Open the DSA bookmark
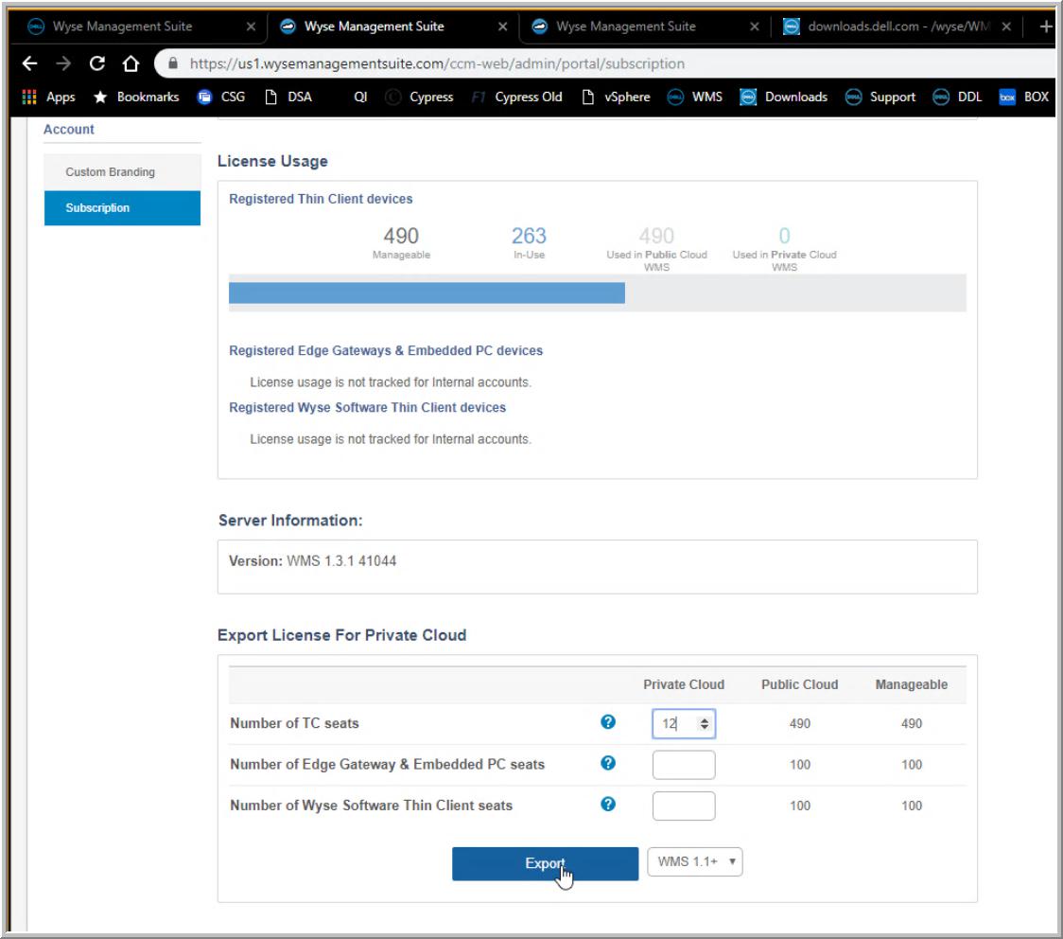 (288, 97)
